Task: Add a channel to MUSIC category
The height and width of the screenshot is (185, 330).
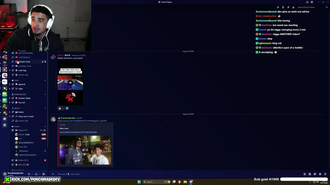Action: pos(45,108)
